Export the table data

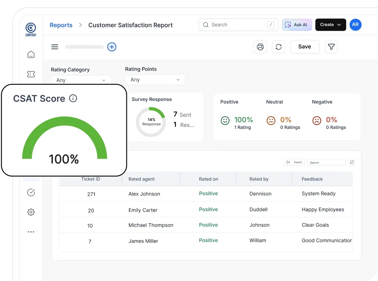coord(294,162)
